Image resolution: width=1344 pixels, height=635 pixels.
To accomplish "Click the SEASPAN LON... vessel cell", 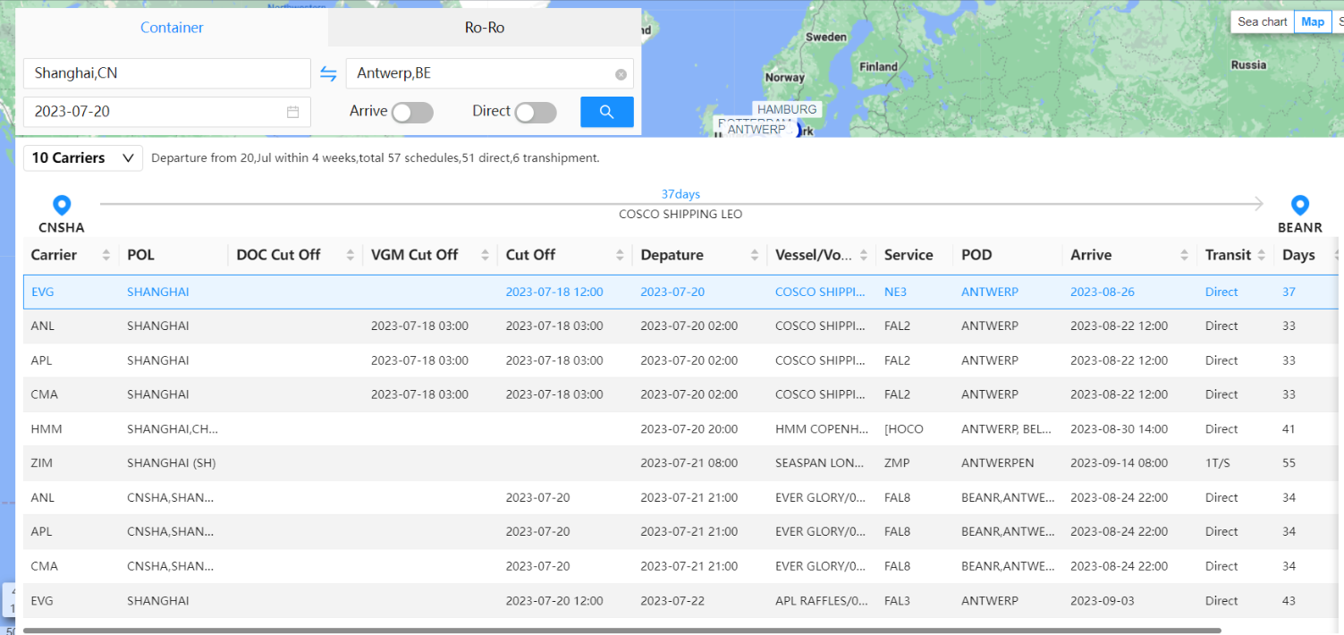I will (x=820, y=463).
